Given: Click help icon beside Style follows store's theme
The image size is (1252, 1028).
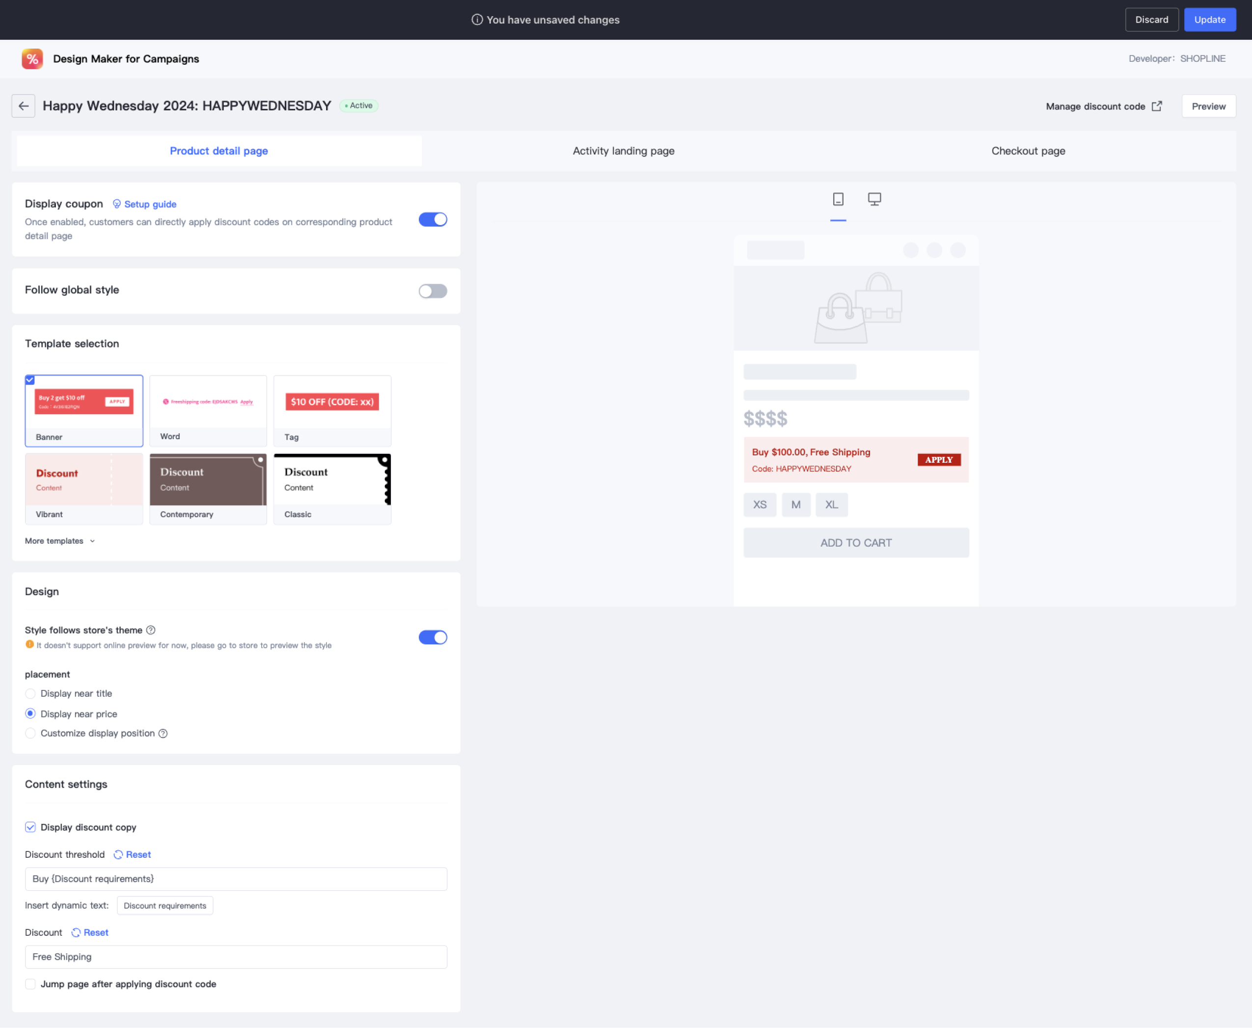Looking at the screenshot, I should tap(151, 630).
